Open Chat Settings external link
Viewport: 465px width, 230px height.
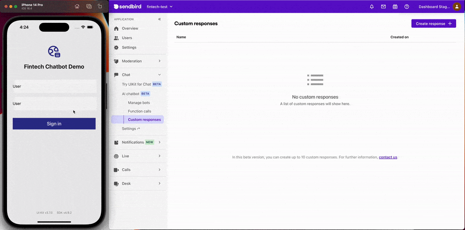click(x=131, y=129)
